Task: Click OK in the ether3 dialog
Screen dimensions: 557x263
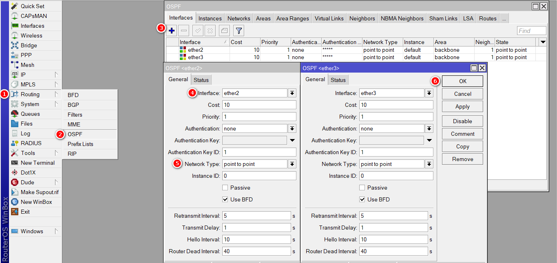Action: [462, 81]
